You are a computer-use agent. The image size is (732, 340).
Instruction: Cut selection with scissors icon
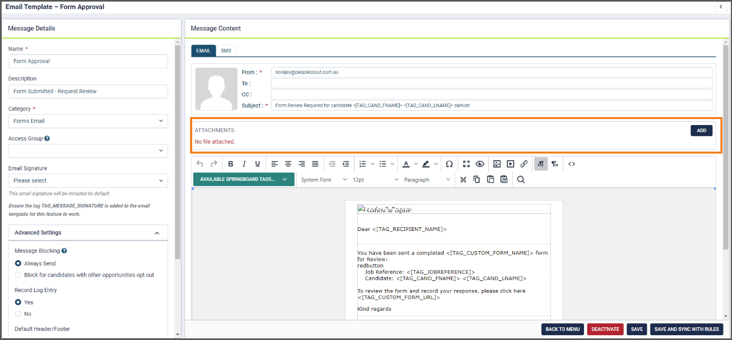(x=463, y=179)
